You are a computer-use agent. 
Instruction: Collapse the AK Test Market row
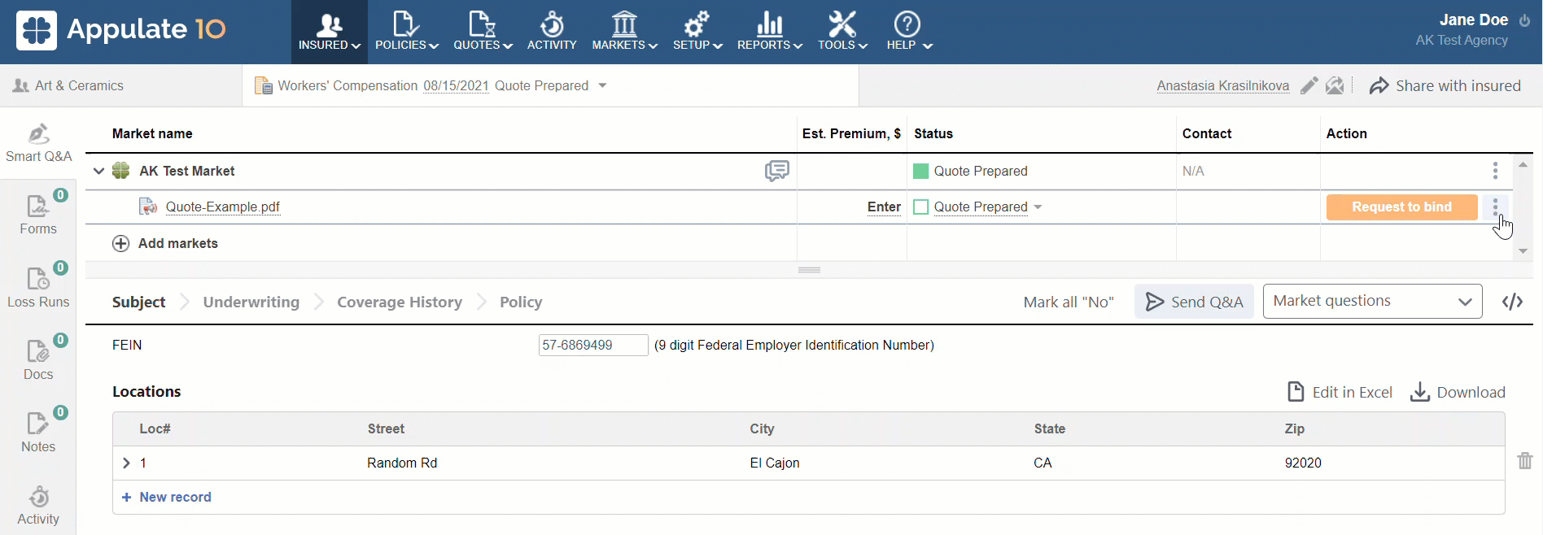click(98, 171)
